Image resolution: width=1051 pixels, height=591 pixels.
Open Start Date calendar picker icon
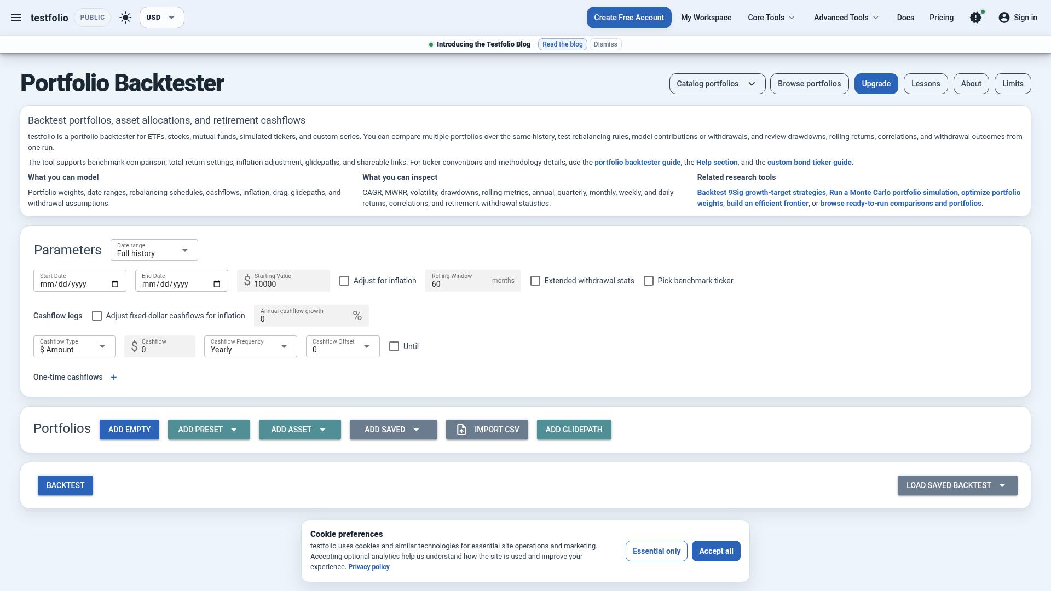coord(115,284)
